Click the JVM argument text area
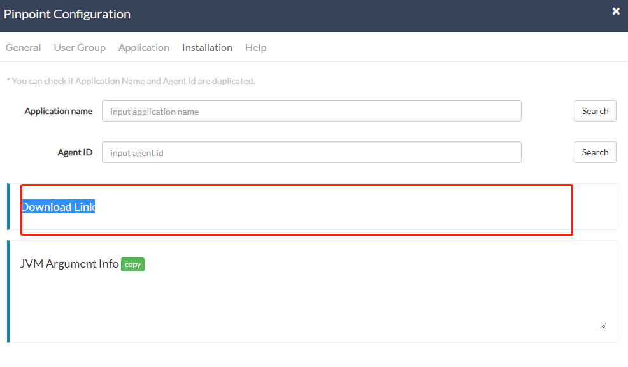This screenshot has width=628, height=367. point(312,303)
